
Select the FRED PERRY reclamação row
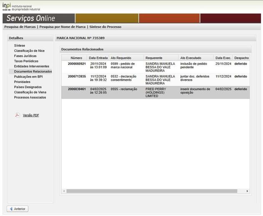pyautogui.click(x=155, y=92)
